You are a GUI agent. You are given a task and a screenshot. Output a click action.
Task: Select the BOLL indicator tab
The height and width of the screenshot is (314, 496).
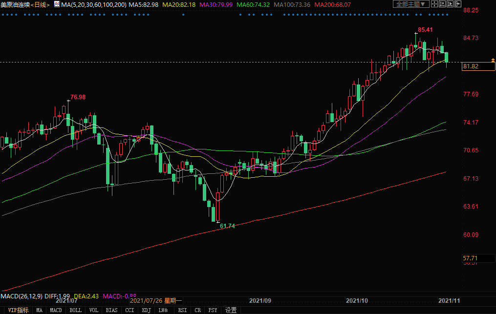(75, 310)
